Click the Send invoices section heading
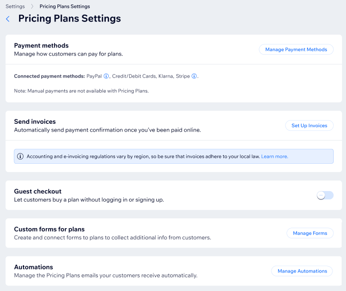The image size is (346, 291). [35, 121]
